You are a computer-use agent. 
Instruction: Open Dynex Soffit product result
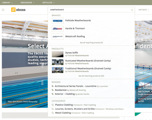pos(71,53)
